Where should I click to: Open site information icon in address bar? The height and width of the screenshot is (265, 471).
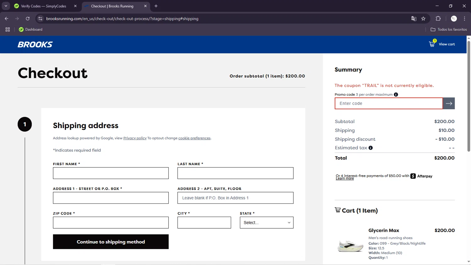click(x=40, y=19)
